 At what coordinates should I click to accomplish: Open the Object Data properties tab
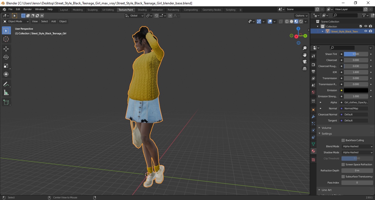point(313,144)
